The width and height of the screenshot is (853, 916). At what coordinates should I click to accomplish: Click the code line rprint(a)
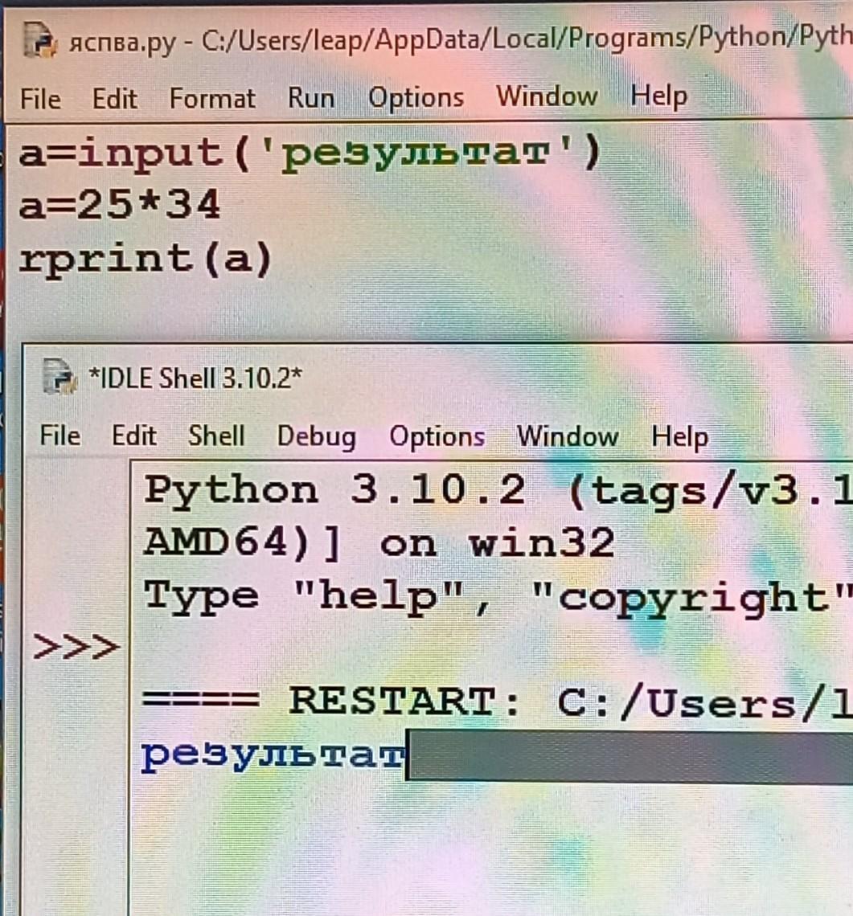pos(145,260)
